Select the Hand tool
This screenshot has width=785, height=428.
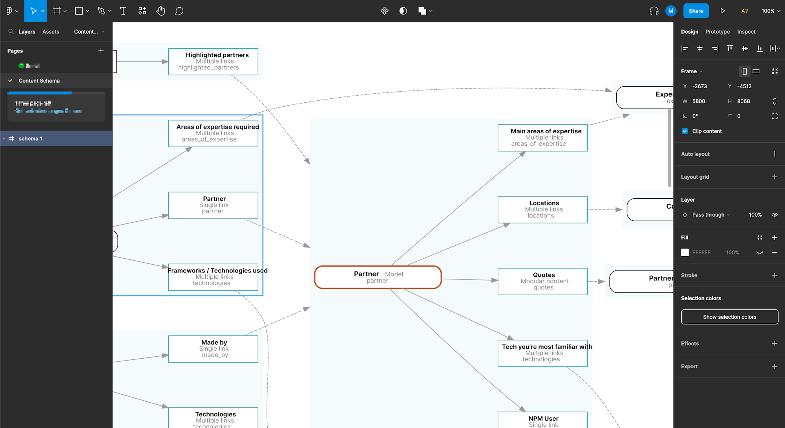(x=161, y=11)
